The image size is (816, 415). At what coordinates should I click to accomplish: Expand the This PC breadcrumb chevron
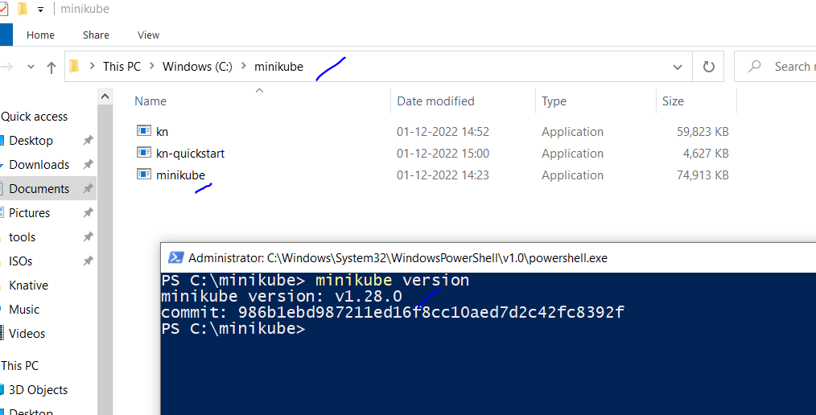151,67
